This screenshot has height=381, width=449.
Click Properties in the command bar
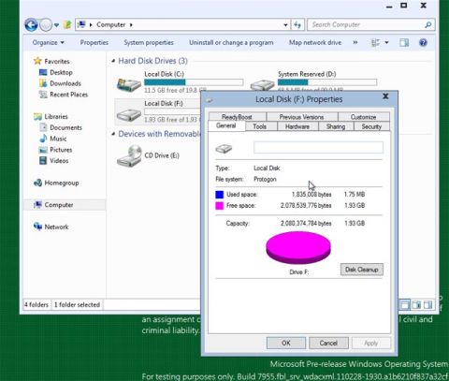[x=94, y=42]
